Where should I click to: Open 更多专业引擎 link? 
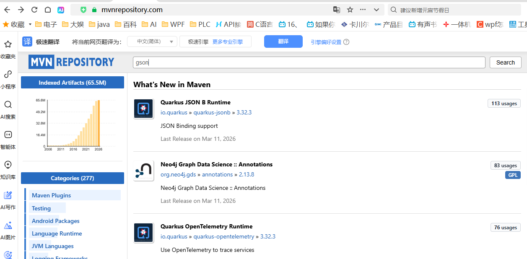(227, 41)
